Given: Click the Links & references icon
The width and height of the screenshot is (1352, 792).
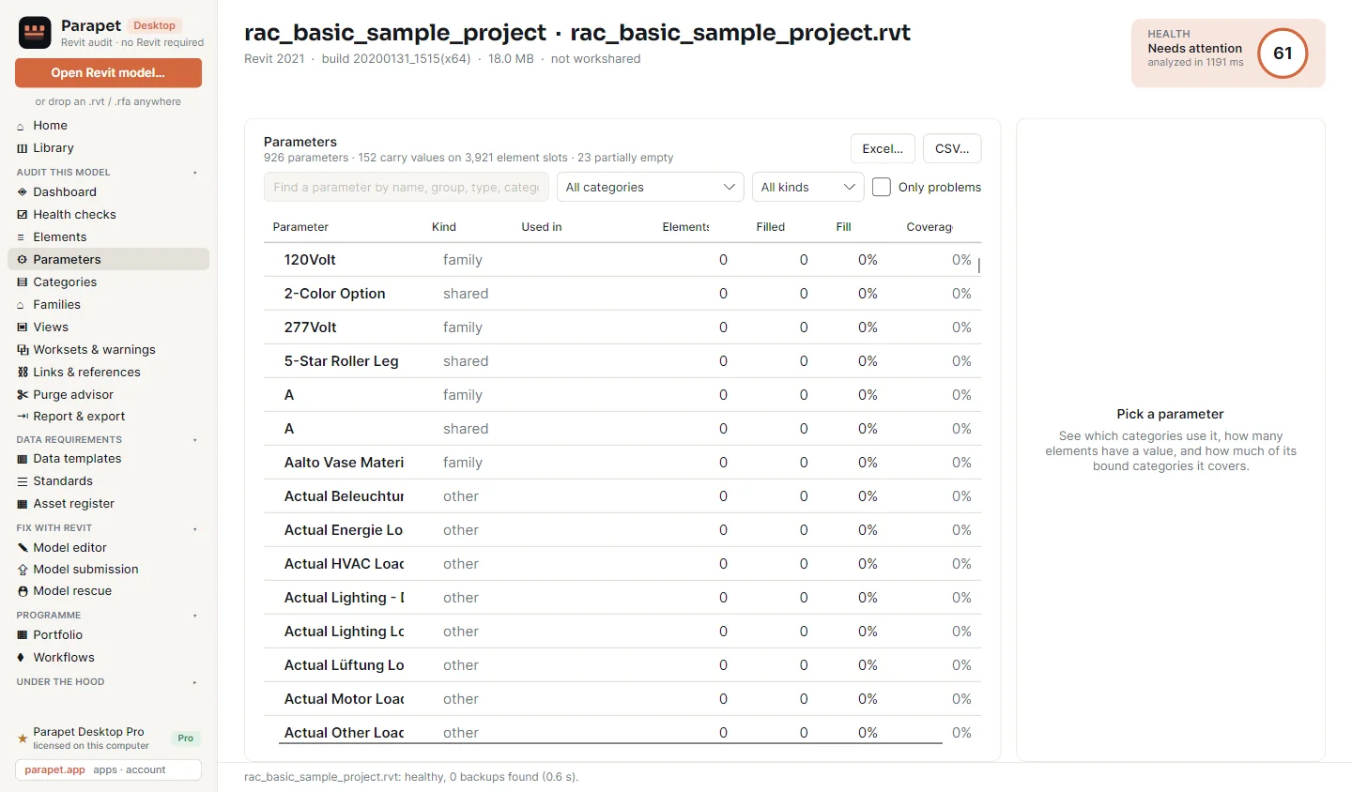Looking at the screenshot, I should (x=22, y=373).
